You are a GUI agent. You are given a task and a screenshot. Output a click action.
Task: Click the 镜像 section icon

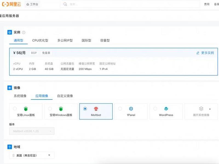[10, 88]
